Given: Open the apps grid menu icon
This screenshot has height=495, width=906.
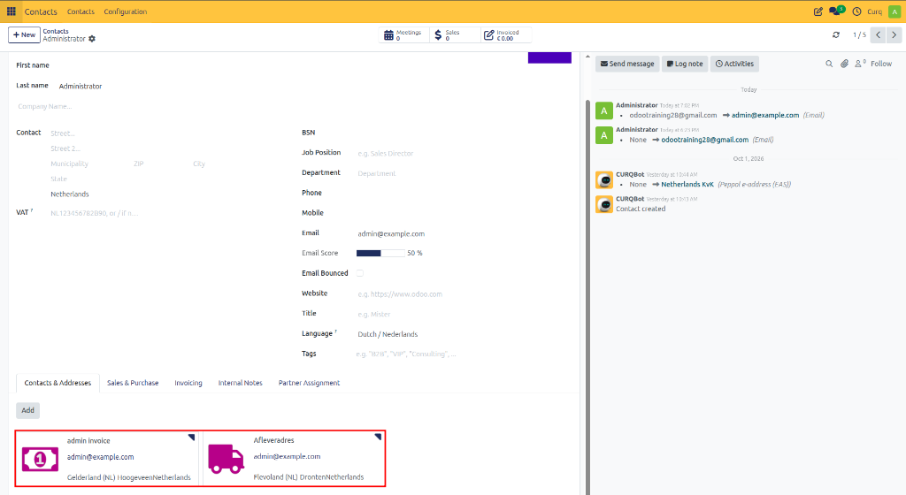Looking at the screenshot, I should coord(11,11).
